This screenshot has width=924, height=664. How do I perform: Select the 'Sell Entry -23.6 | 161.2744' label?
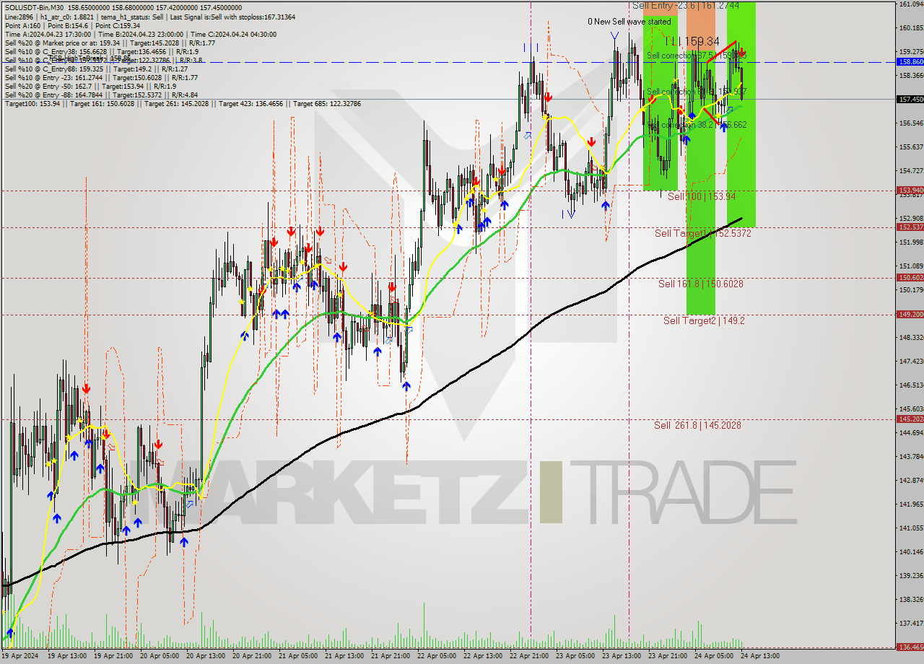point(686,5)
